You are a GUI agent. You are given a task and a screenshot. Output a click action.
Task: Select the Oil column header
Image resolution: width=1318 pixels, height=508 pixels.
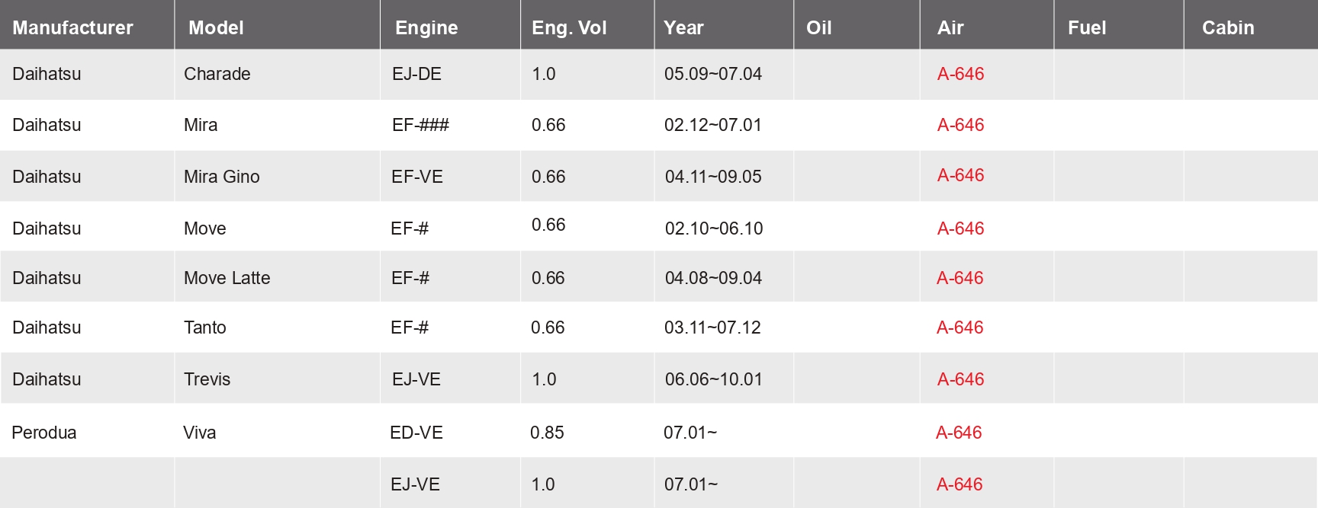(x=818, y=28)
